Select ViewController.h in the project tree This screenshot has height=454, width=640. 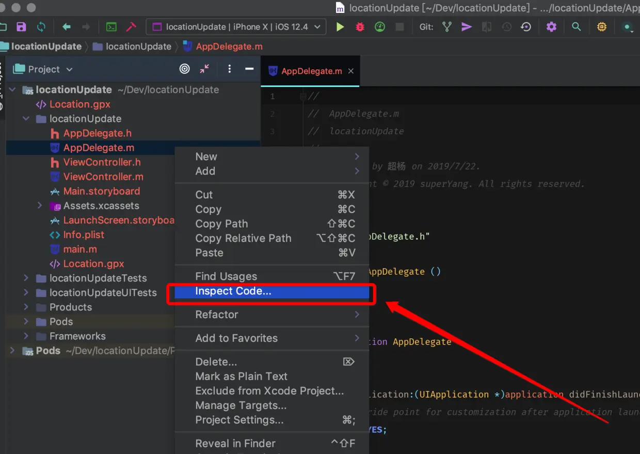[x=102, y=162]
